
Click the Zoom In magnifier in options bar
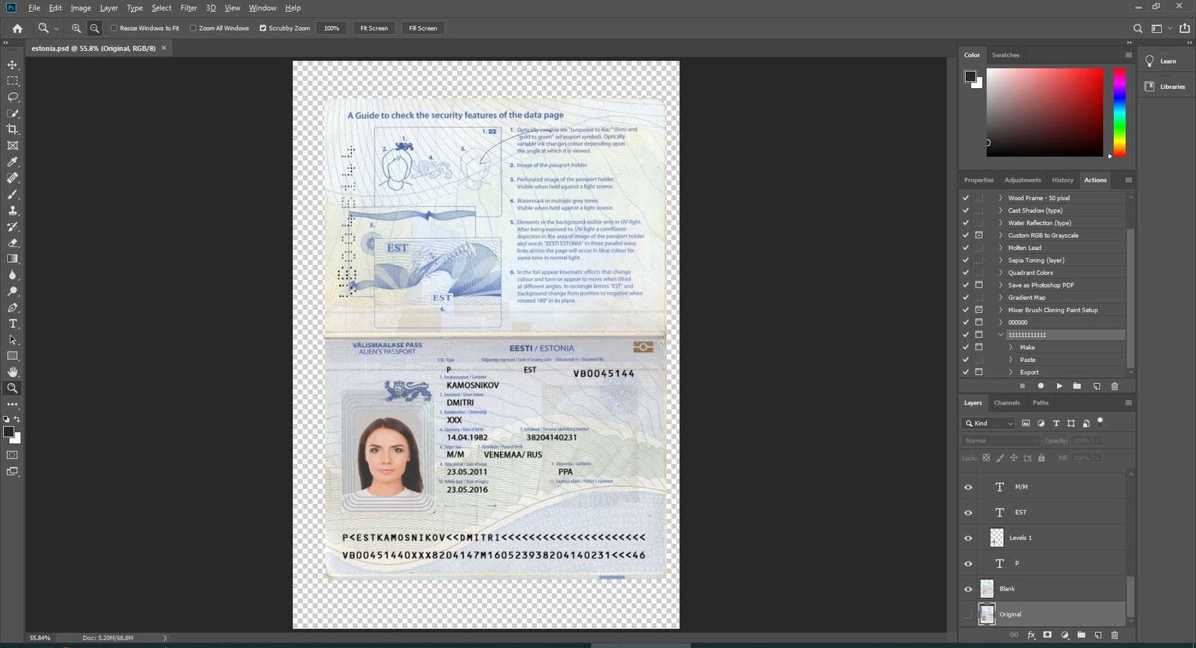tap(76, 28)
